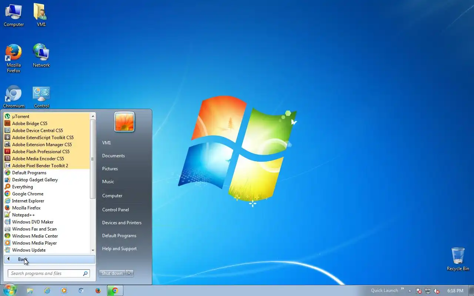
Task: Click the magnifier icon in the search box
Action: pos(85,273)
